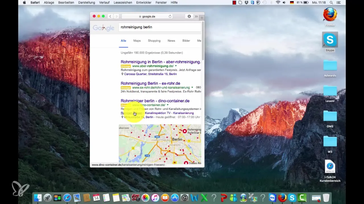Click the Wi-Fi status icon
The width and height of the screenshot is (364, 204).
278,3
